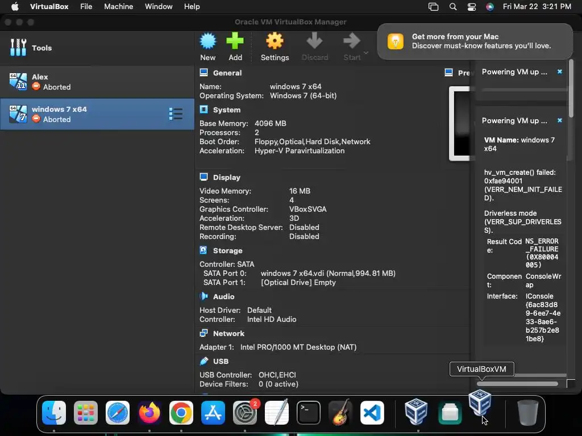Click the USB section header
The height and width of the screenshot is (436, 582).
[221, 362]
